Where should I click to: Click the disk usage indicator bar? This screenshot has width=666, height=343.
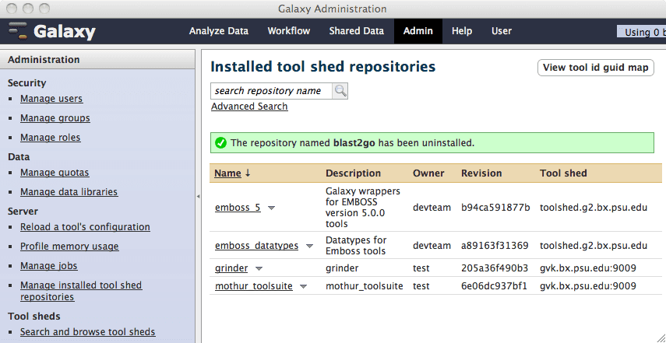point(641,32)
